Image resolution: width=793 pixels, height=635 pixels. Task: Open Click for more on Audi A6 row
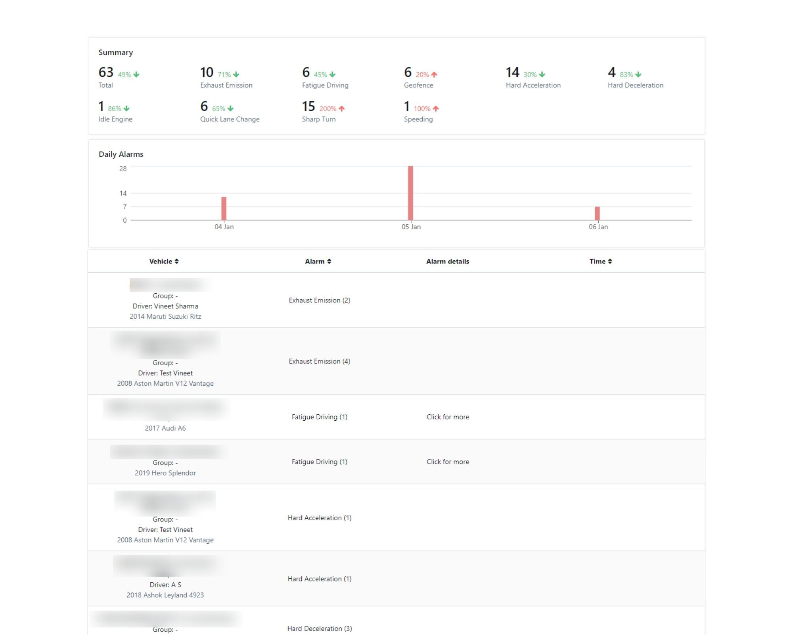click(x=448, y=417)
